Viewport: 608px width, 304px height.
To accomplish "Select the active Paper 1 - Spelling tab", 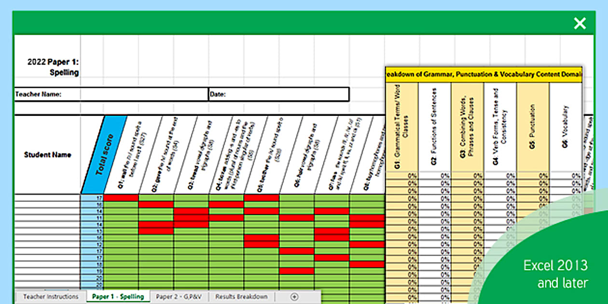I will 118,297.
